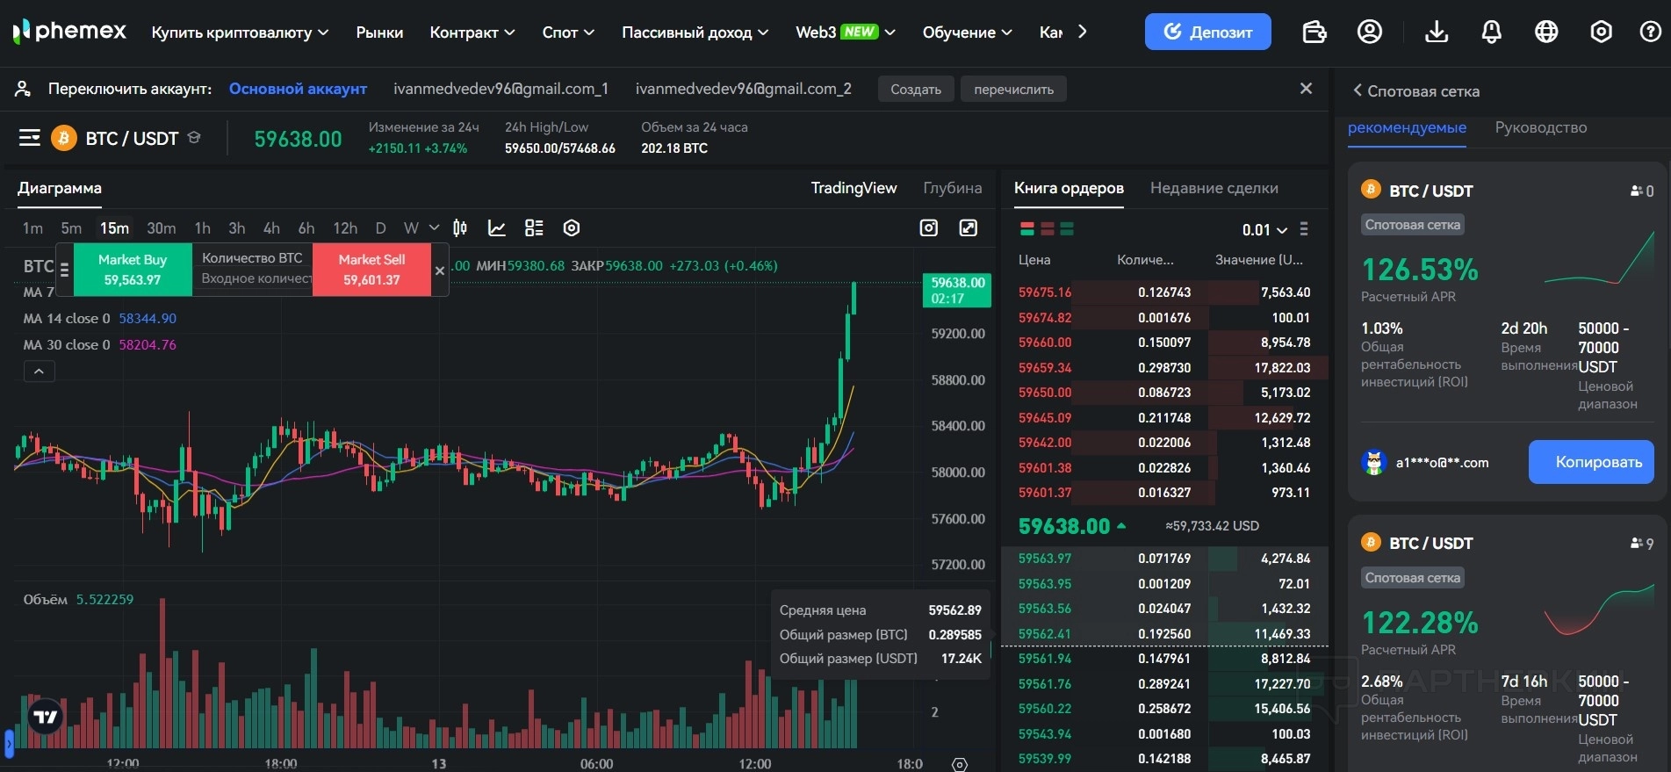Open the language globe icon
Screen dimensions: 1671x772
pos(1546,32)
